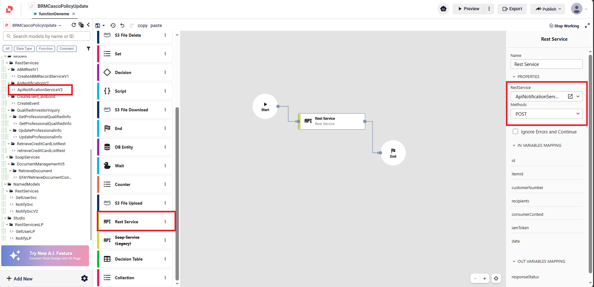Click the Add New button
Image resolution: width=594 pixels, height=287 pixels.
(x=20, y=279)
